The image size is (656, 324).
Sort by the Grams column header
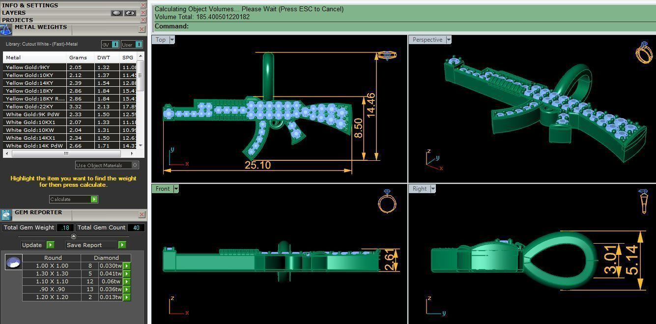(81, 57)
